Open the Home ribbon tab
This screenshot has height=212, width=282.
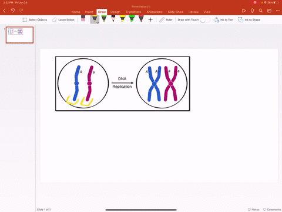(76, 12)
